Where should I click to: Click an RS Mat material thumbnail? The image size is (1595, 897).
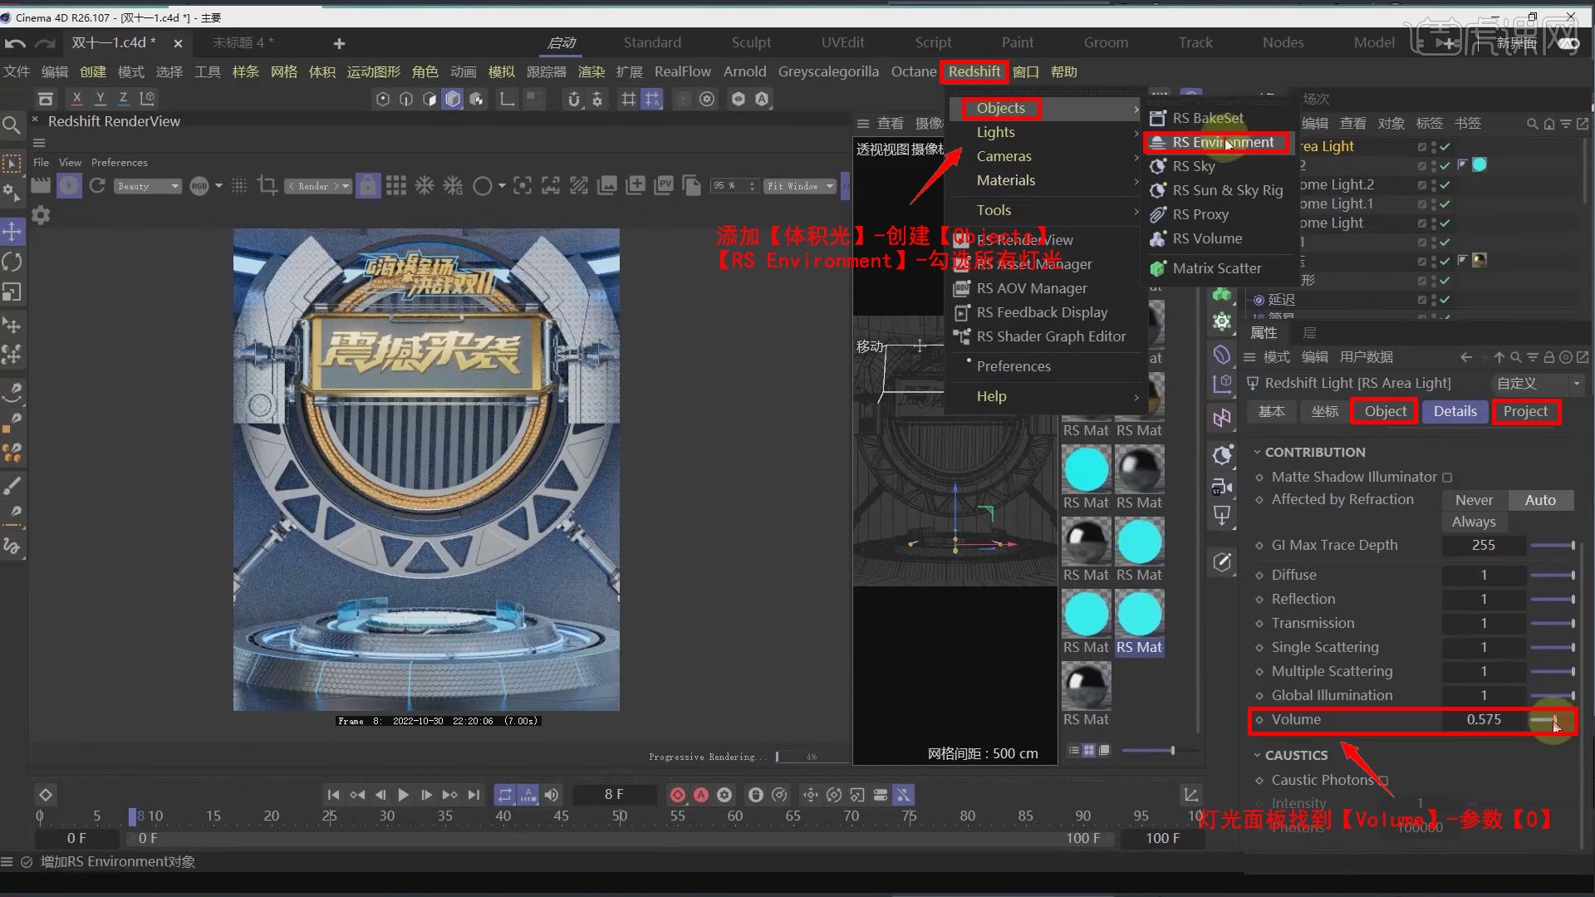point(1086,469)
